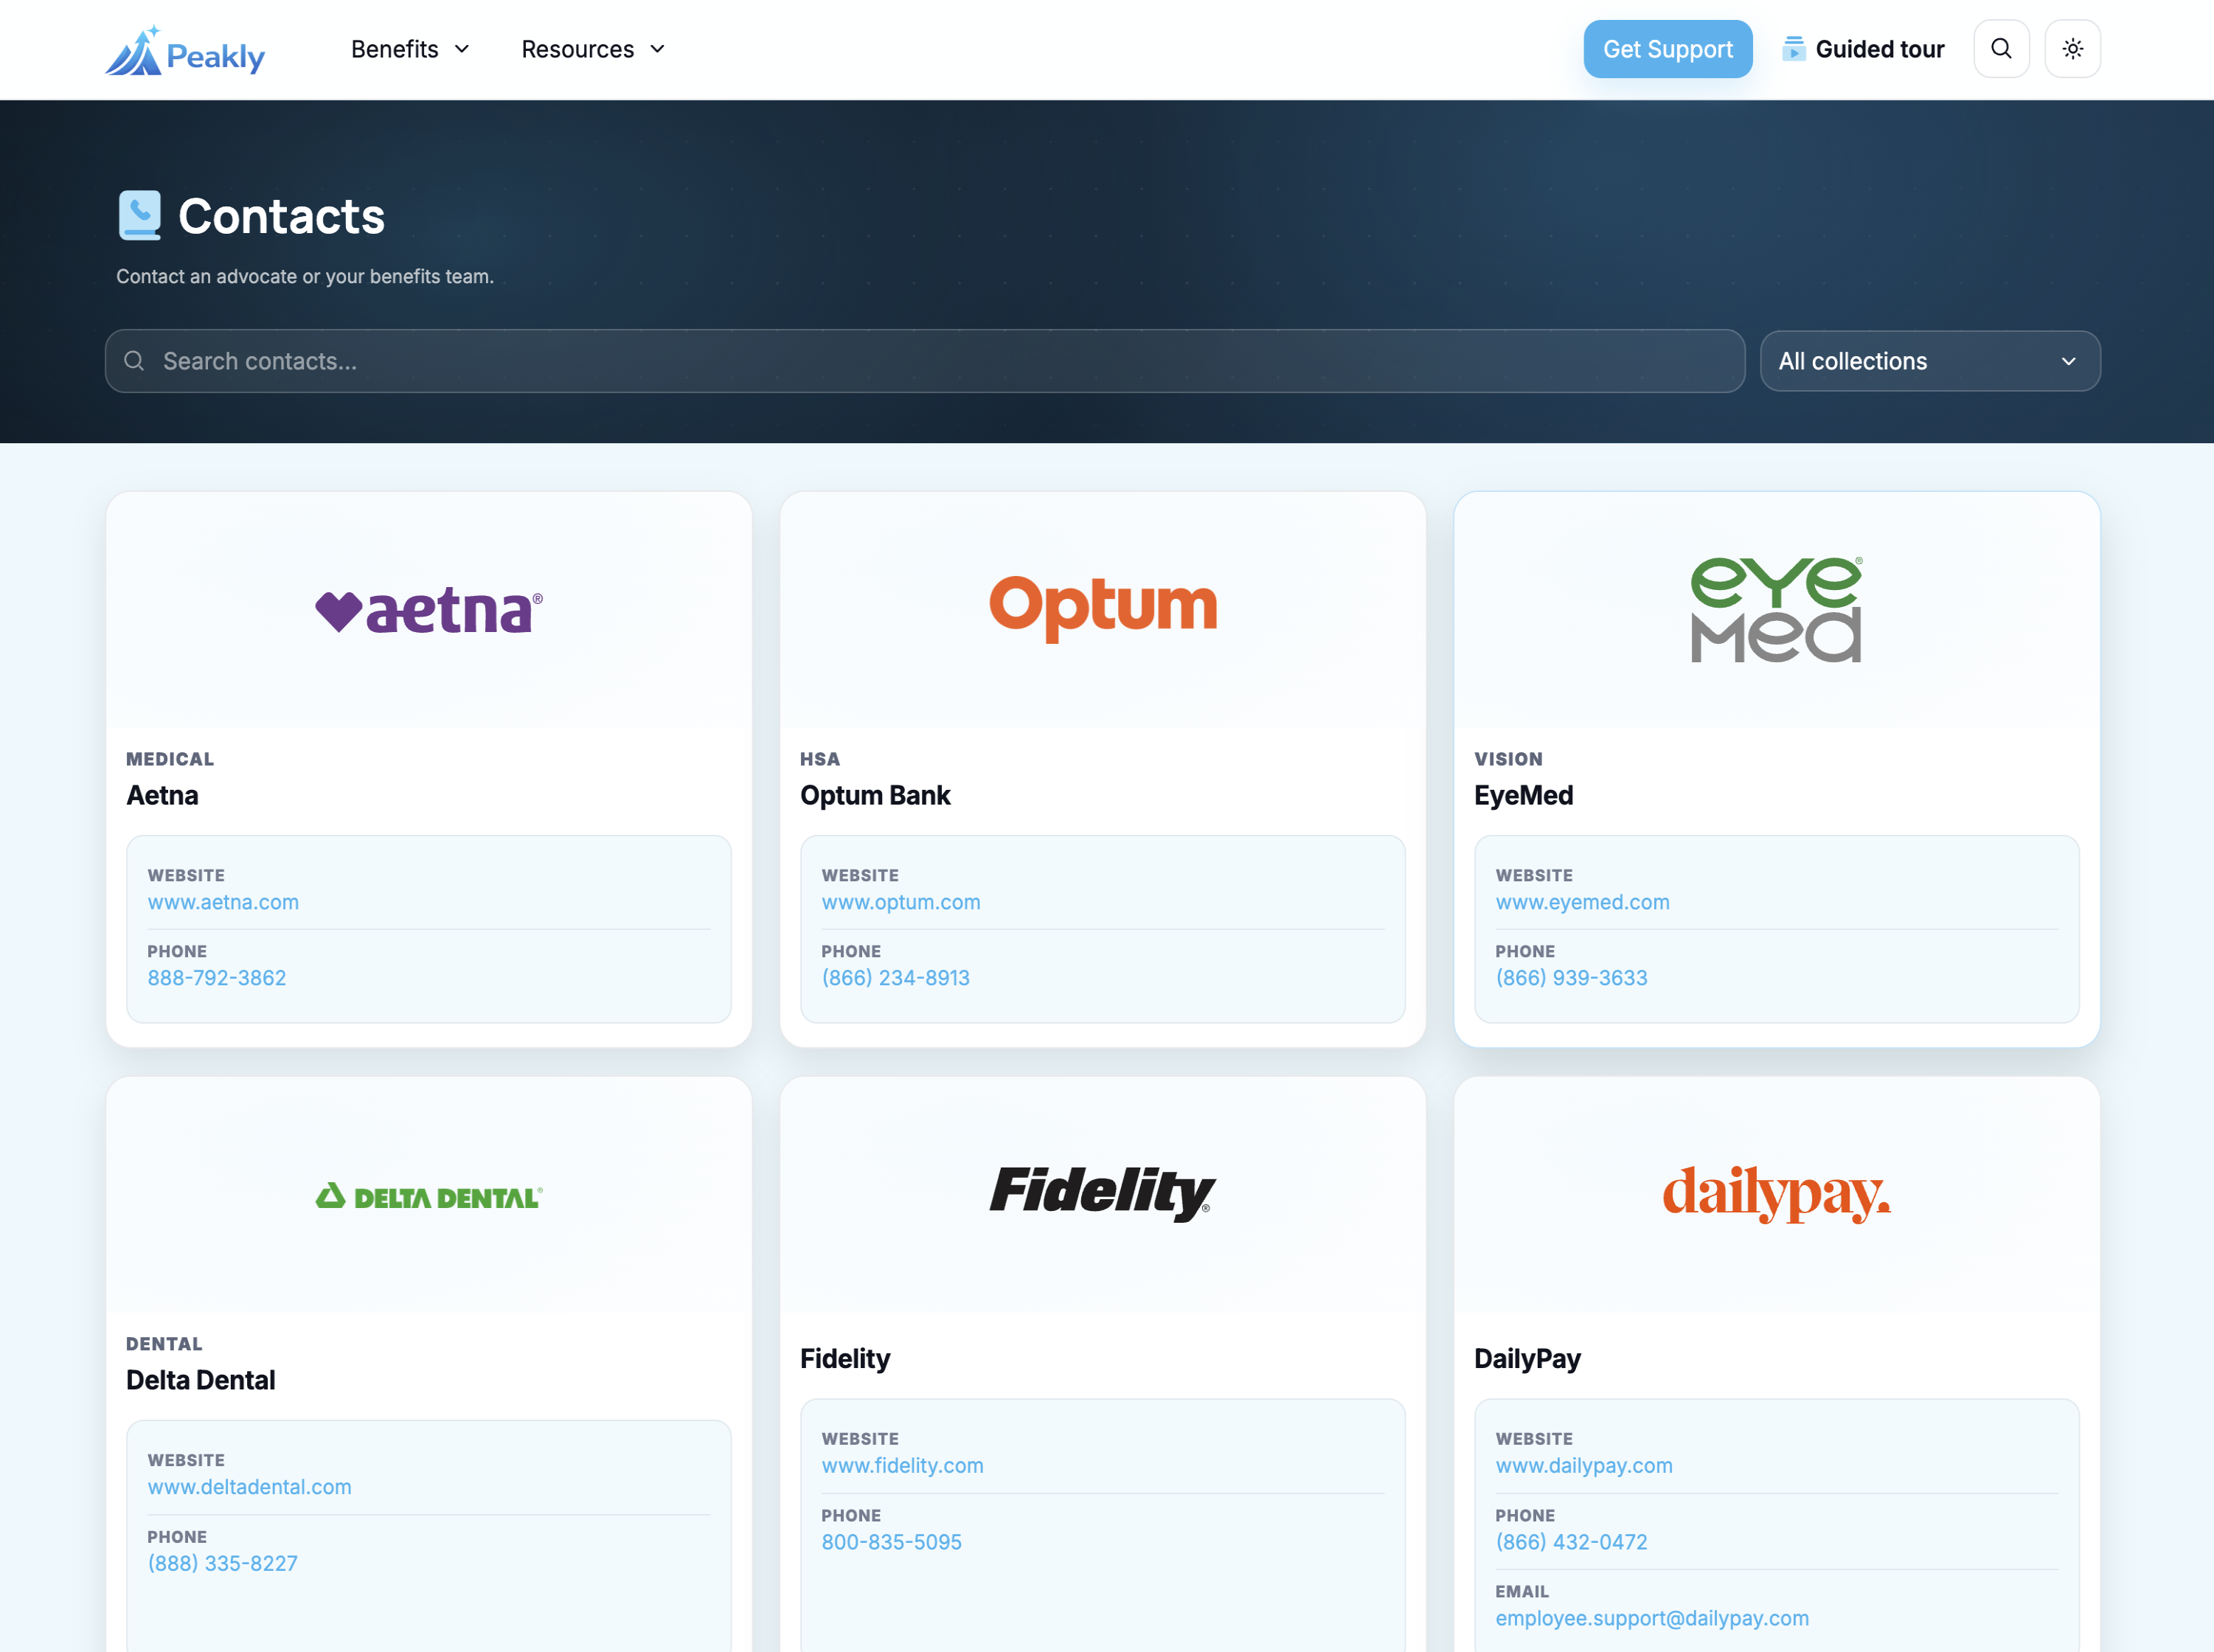Call Optum Bank at (866) 234-8913

point(896,978)
